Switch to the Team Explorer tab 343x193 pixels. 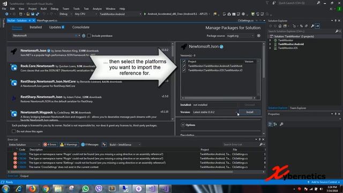(x=298, y=108)
